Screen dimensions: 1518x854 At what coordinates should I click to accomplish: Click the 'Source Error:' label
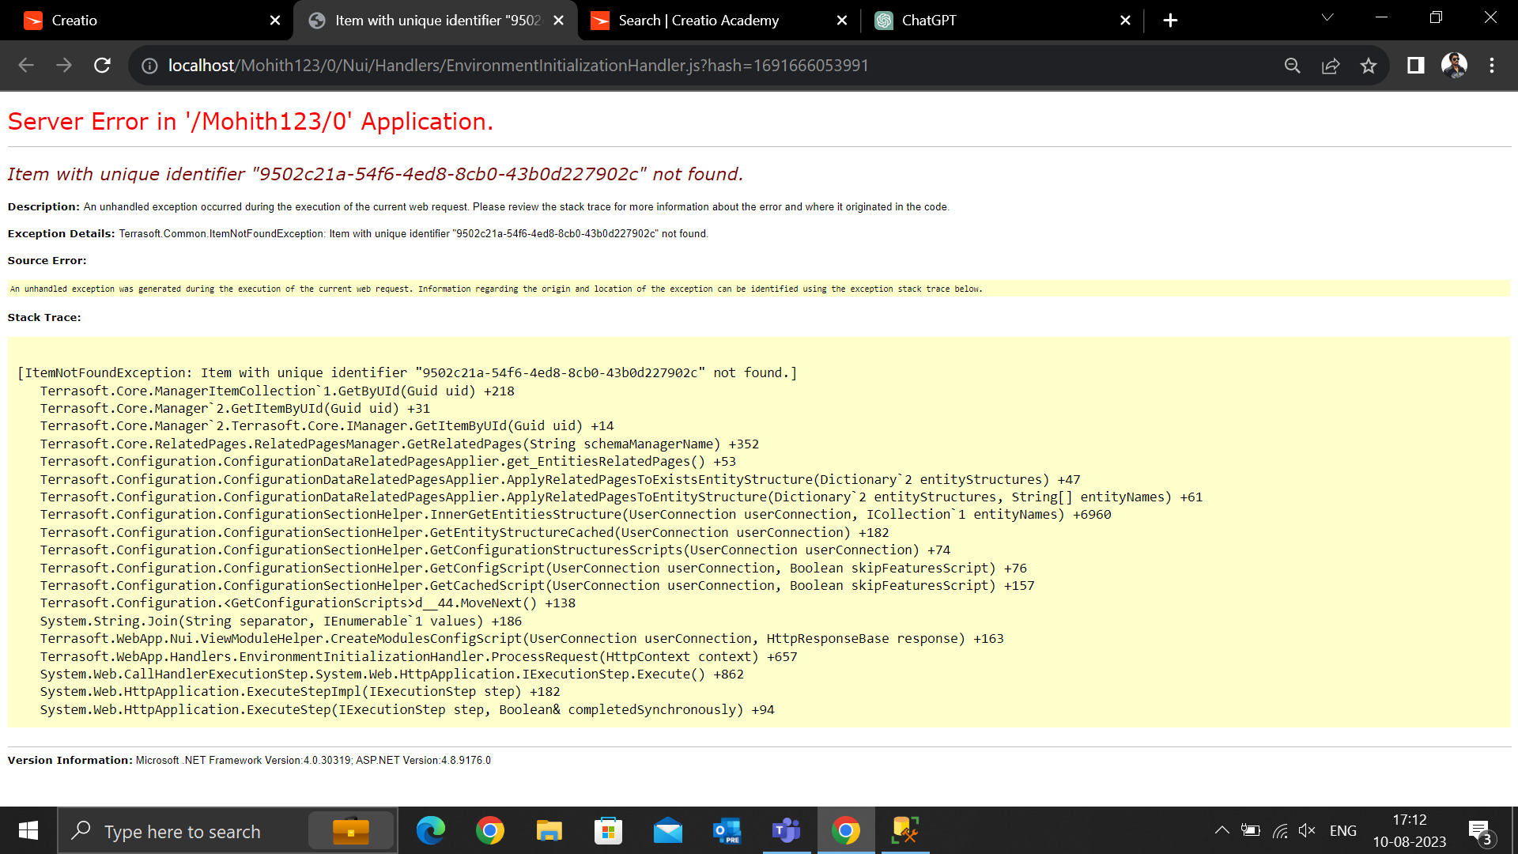(47, 261)
